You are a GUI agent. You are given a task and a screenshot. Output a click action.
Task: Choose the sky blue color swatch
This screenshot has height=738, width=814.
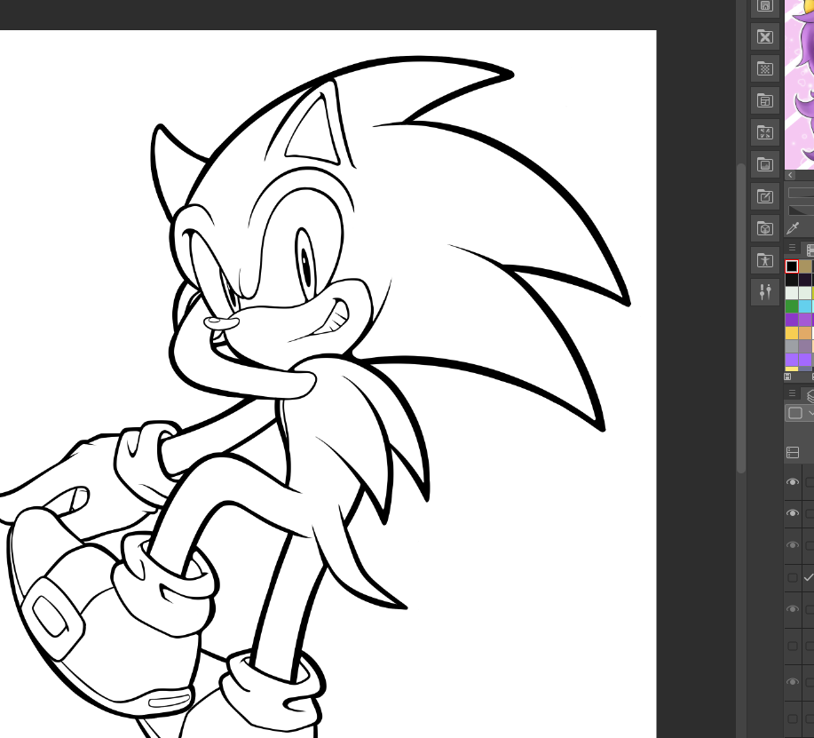coord(805,306)
